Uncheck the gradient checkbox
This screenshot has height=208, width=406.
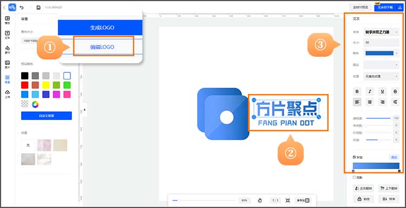(x=354, y=157)
